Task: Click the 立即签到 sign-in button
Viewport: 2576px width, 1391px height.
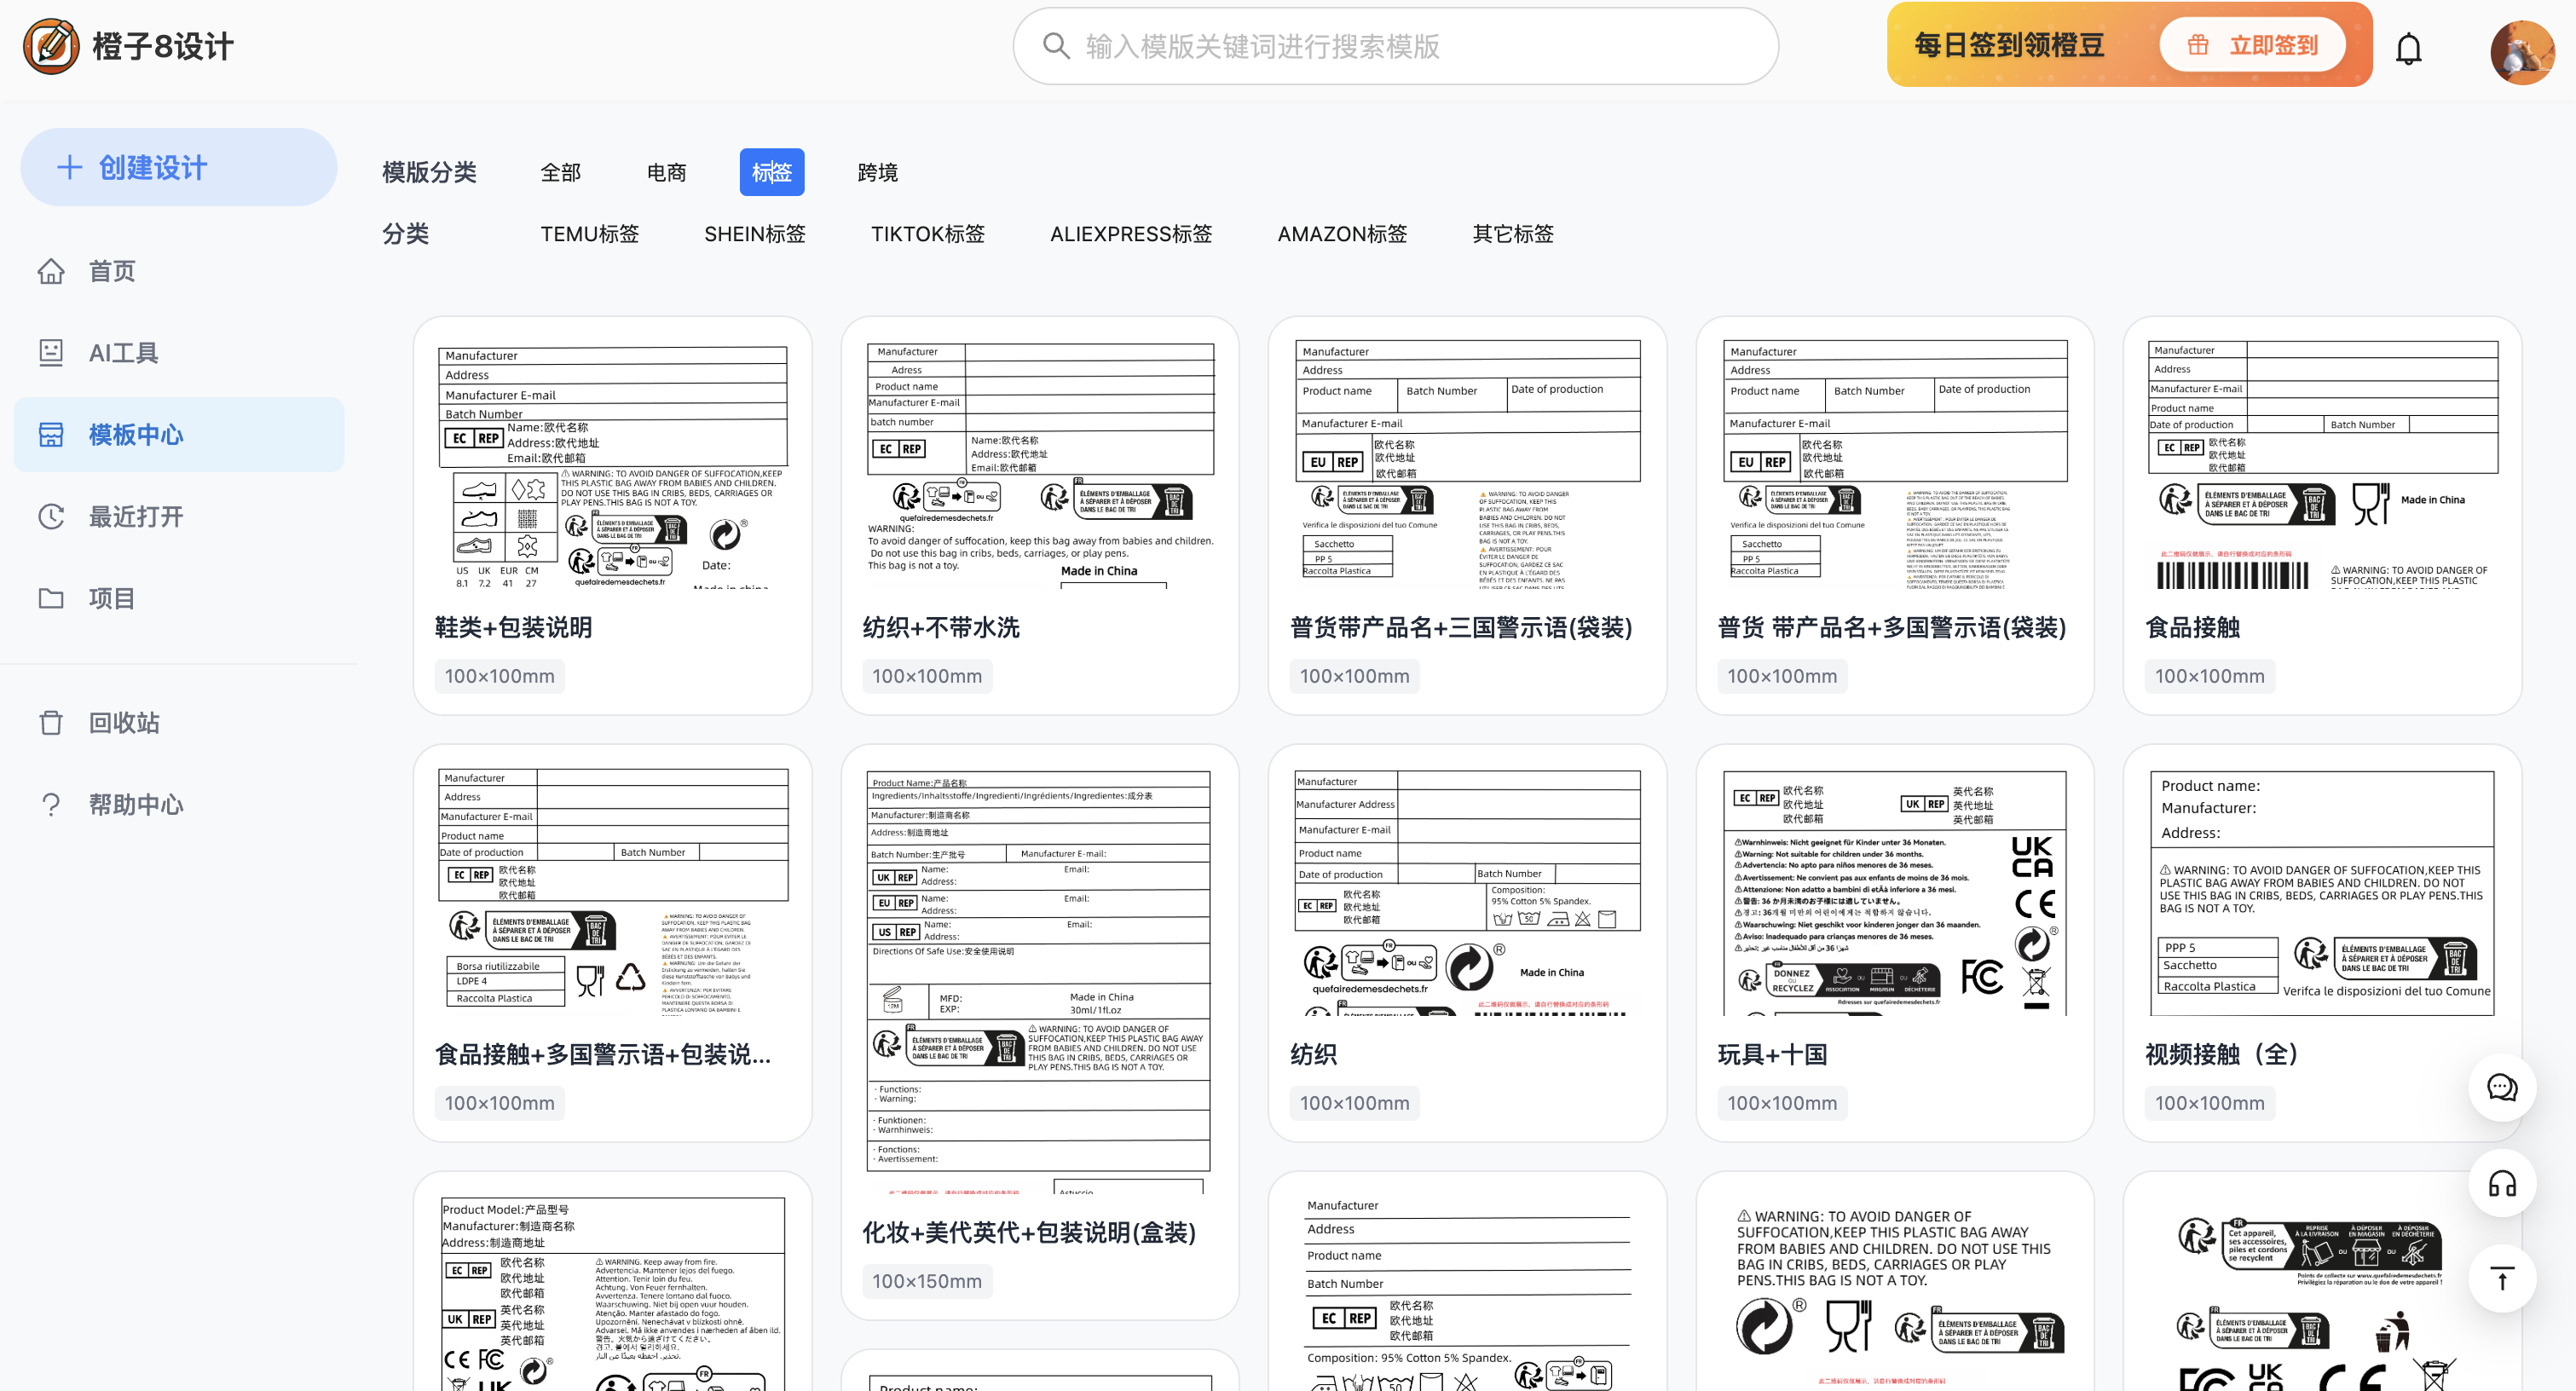Action: point(2251,46)
